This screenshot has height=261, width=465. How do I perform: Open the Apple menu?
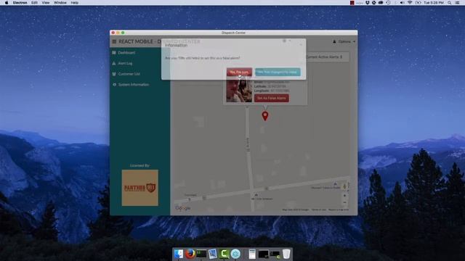tap(7, 3)
